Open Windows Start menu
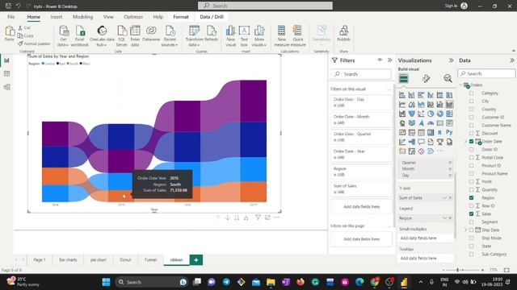 pos(106,282)
